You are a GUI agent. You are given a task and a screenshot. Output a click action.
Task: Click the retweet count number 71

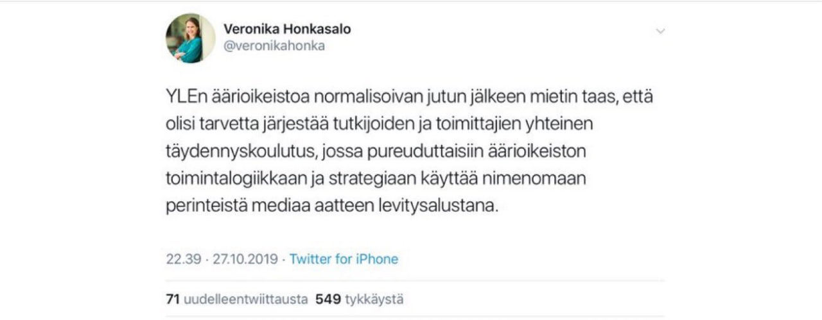(172, 299)
